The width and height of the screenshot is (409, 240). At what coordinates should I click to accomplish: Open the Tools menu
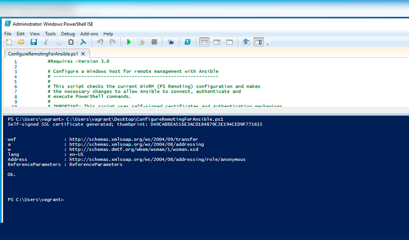pyautogui.click(x=51, y=34)
